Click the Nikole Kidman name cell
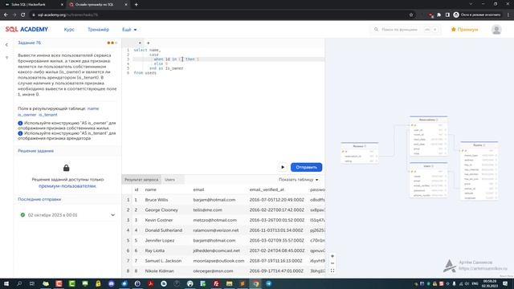This screenshot has width=514, height=289. [159, 271]
